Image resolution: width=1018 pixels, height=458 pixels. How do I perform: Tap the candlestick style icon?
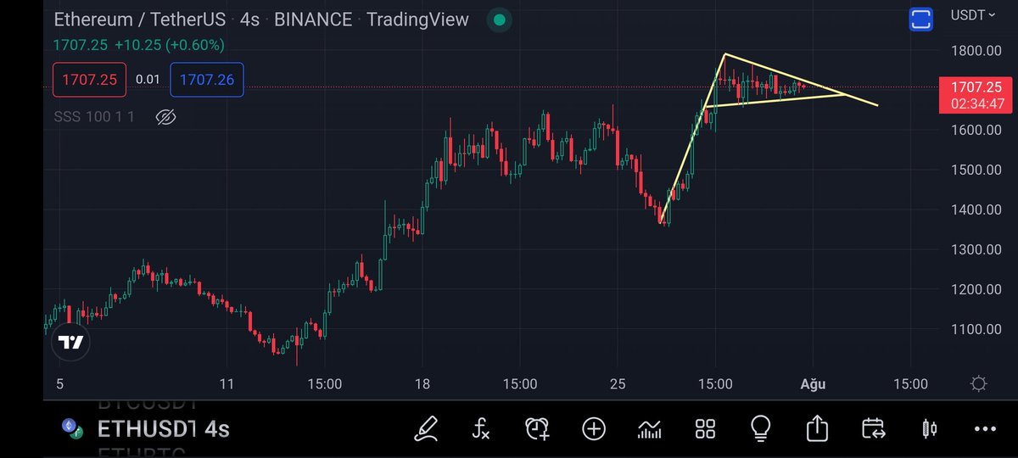click(x=930, y=428)
